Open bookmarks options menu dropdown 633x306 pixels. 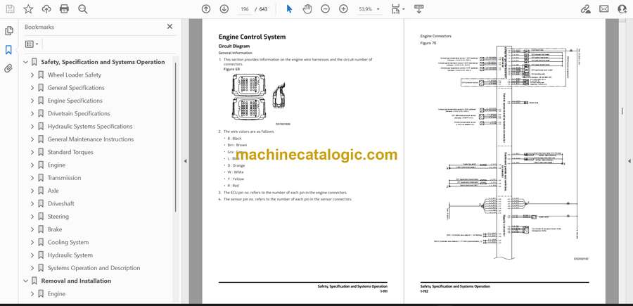click(32, 44)
